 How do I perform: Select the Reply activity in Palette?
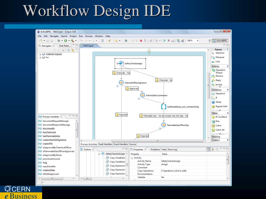(216, 80)
